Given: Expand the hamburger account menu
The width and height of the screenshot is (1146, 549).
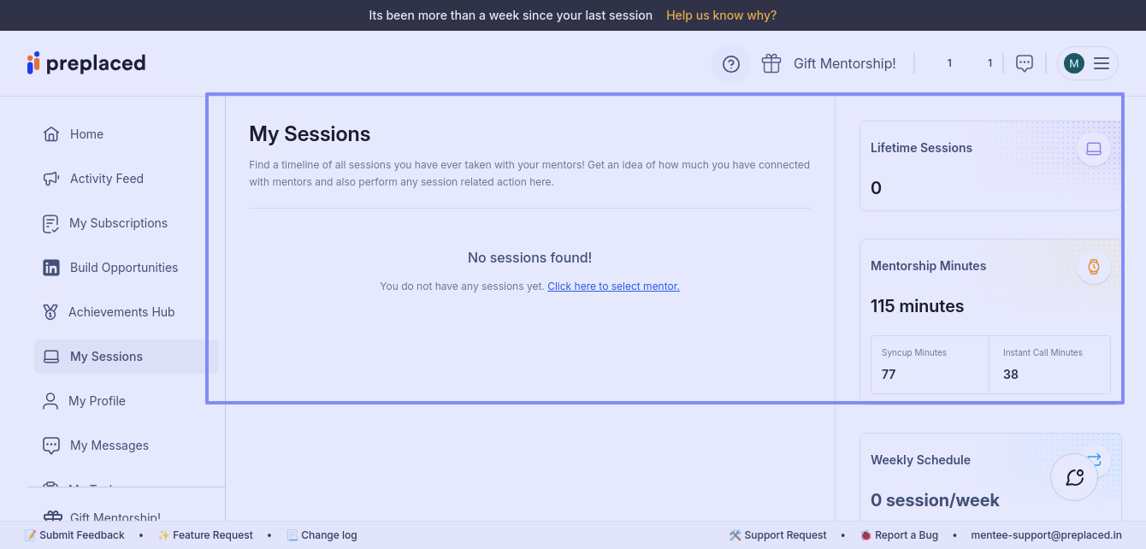Looking at the screenshot, I should point(1102,63).
